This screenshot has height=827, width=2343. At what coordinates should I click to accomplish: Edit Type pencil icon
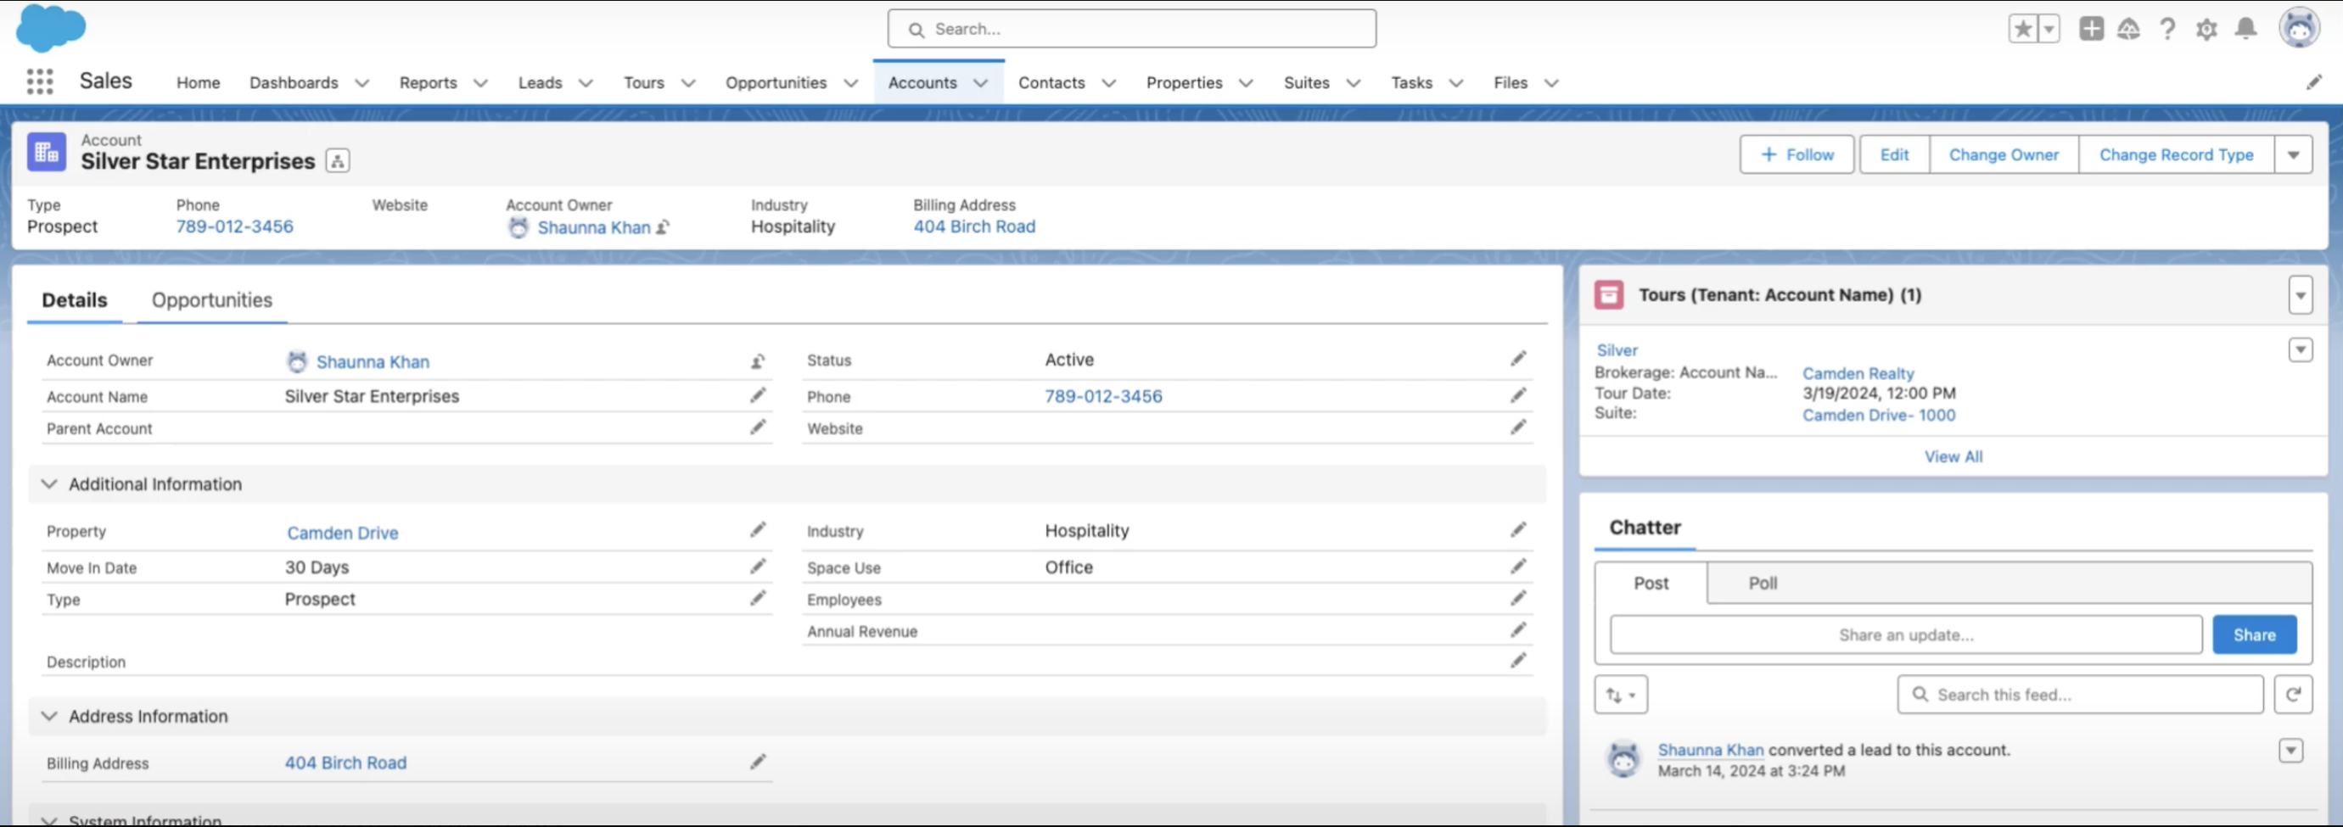tap(758, 598)
